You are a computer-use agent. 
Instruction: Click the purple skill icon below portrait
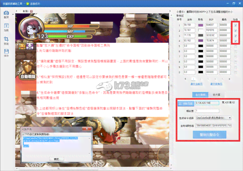[29, 46]
